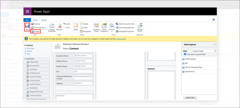Screen dimensions: 240x108
Task: Open Audit History navigation item
Action: click(x=37, y=84)
